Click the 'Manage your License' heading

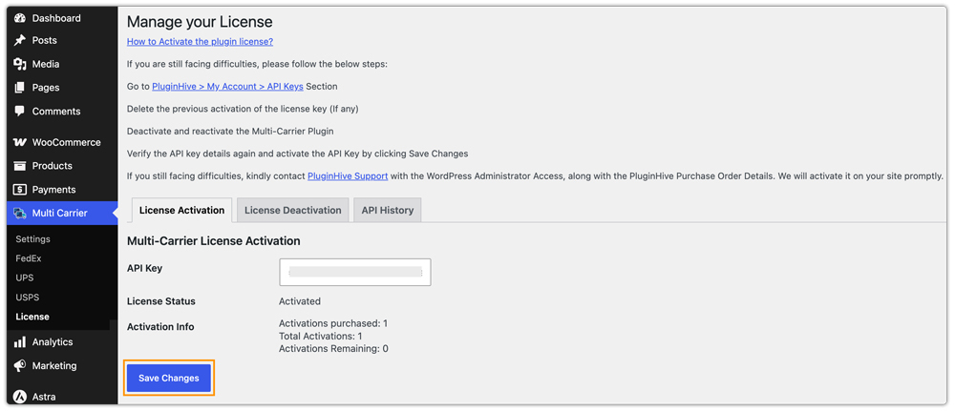(200, 22)
